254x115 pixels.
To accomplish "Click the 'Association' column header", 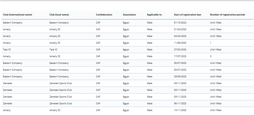I will coord(129,15).
